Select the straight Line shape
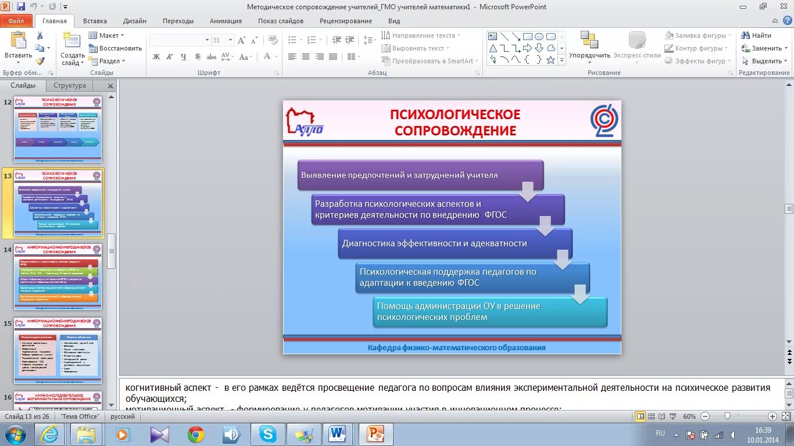794x446 pixels. point(505,36)
